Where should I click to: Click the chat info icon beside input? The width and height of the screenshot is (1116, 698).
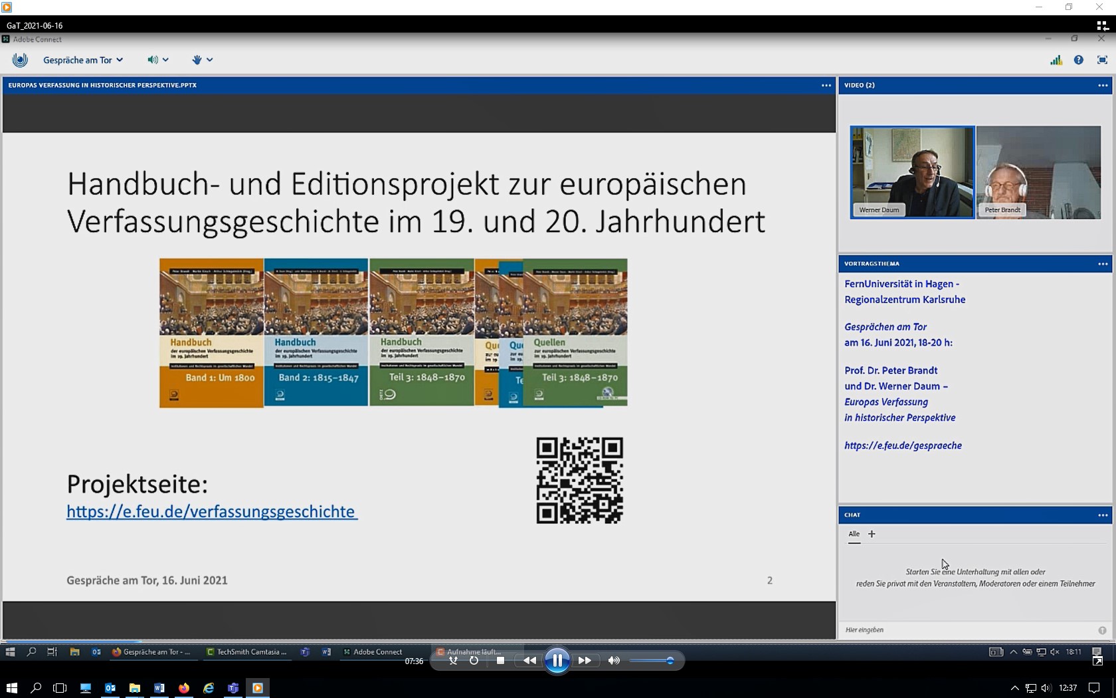coord(1102,630)
